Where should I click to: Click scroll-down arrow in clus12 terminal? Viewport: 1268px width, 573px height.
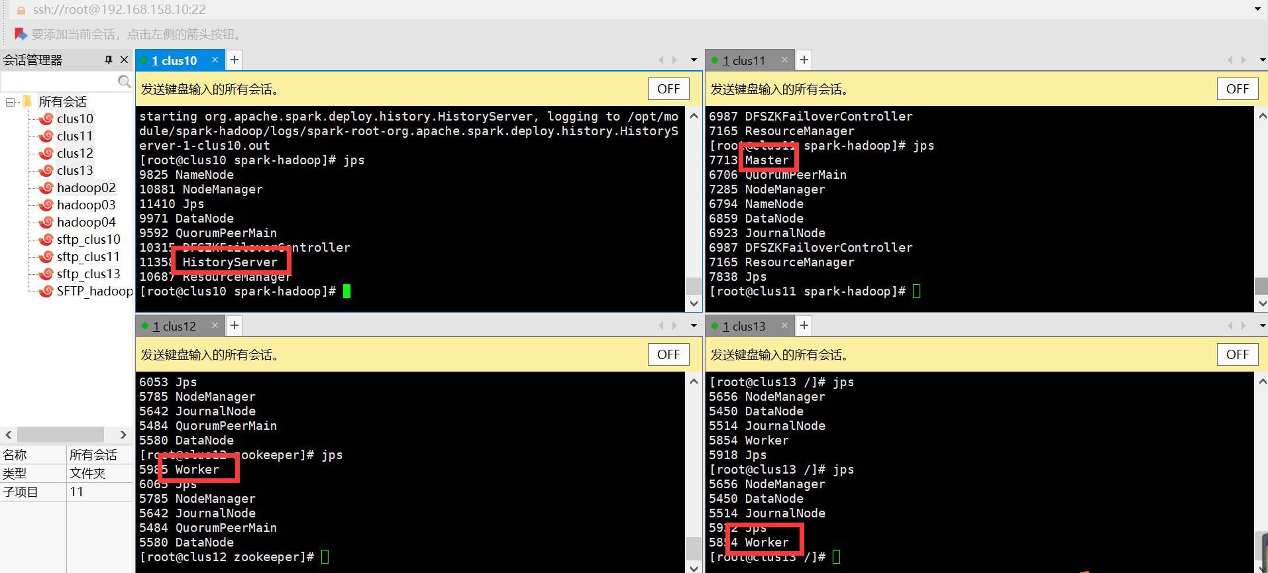click(694, 568)
